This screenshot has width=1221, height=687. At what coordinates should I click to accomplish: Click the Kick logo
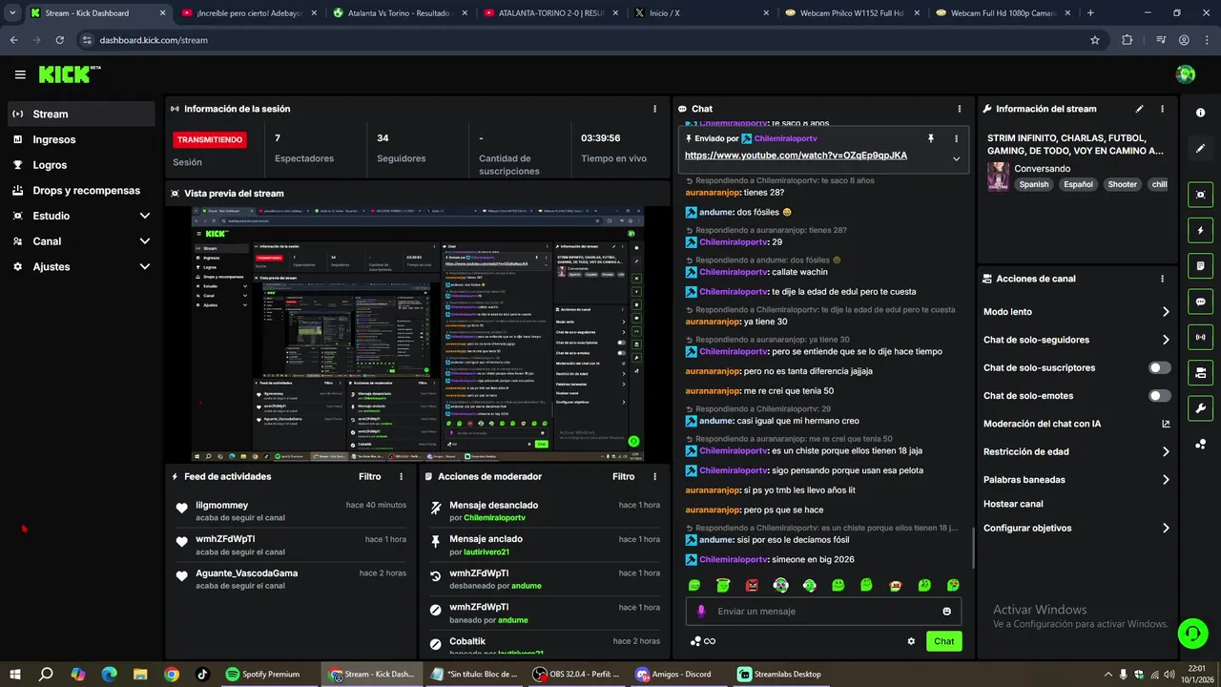[69, 74]
